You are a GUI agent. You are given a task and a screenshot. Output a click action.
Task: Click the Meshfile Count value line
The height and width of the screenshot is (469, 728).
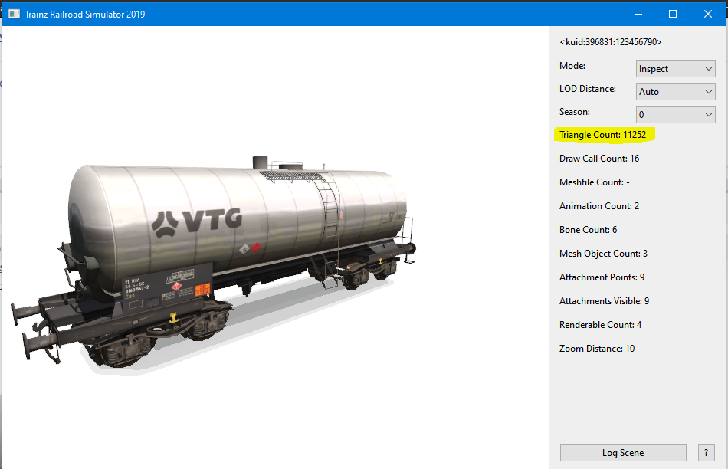tap(595, 182)
